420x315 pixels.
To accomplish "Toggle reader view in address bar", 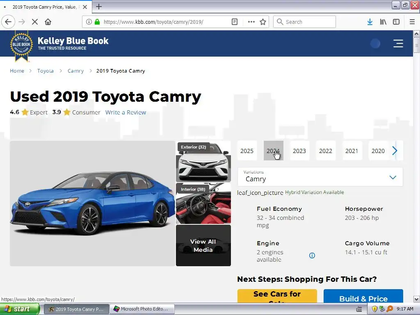I will pos(235,22).
